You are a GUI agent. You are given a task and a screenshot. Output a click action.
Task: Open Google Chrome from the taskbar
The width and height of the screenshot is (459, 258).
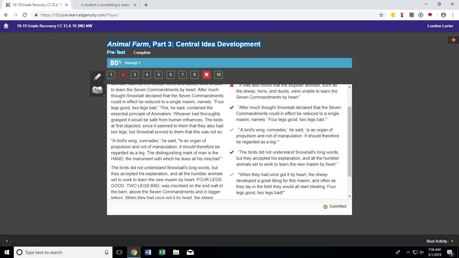tap(134, 252)
